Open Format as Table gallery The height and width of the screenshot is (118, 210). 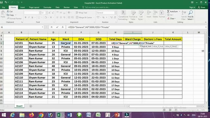click(x=133, y=15)
